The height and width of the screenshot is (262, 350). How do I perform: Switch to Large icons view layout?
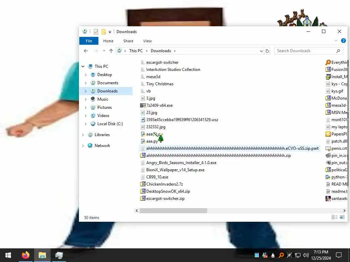pyautogui.click(x=342, y=217)
